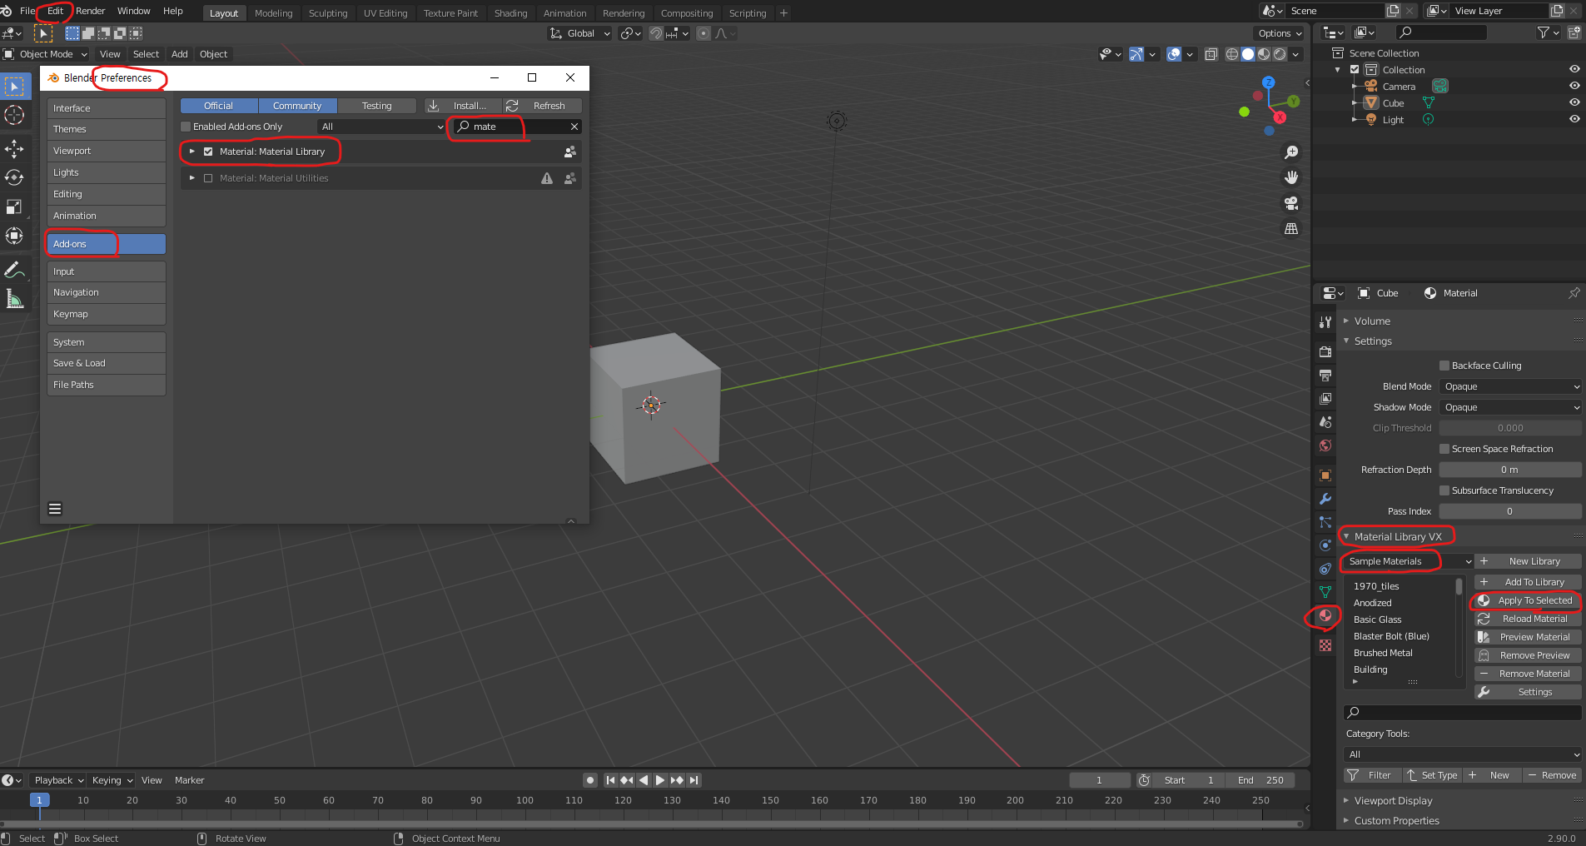The width and height of the screenshot is (1586, 846).
Task: Select the Scale tool
Action: point(14,207)
